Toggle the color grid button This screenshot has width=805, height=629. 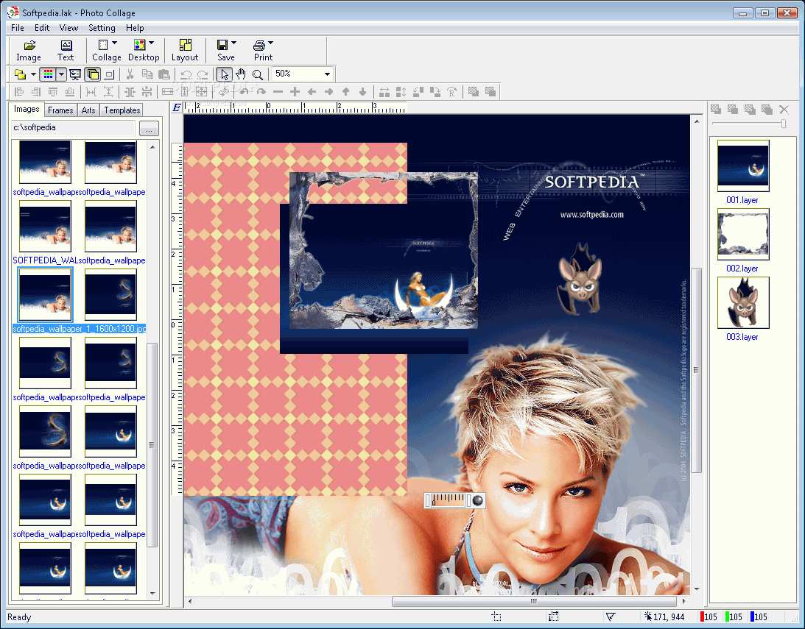(x=48, y=74)
